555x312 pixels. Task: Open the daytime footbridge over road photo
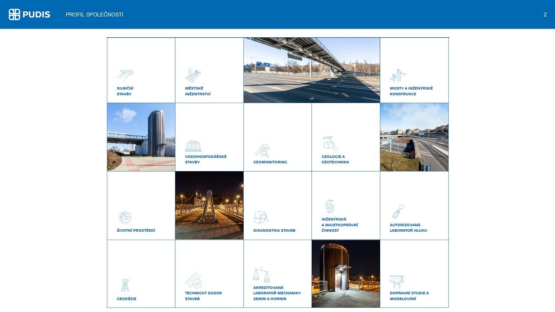[312, 70]
